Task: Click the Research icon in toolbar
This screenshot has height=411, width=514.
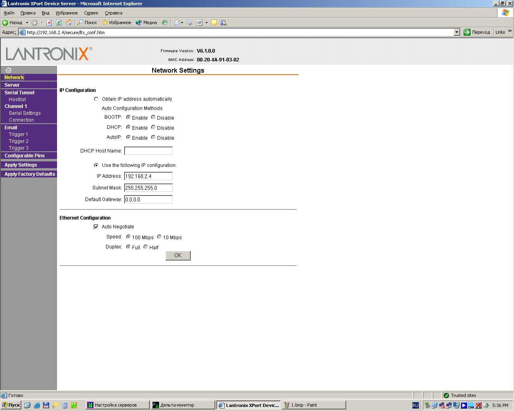Action: 224,22
